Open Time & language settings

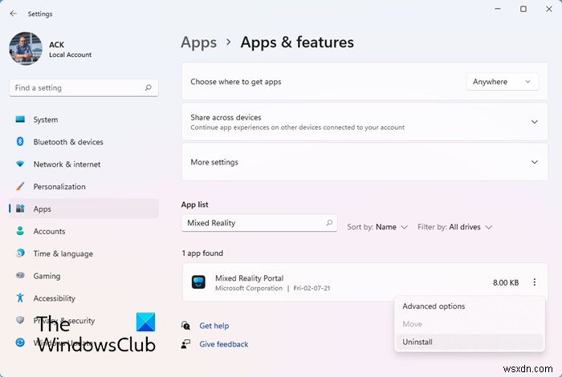(83, 253)
